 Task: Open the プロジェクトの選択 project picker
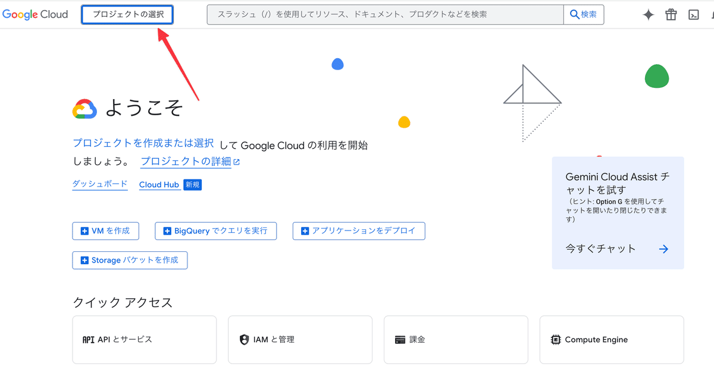127,14
